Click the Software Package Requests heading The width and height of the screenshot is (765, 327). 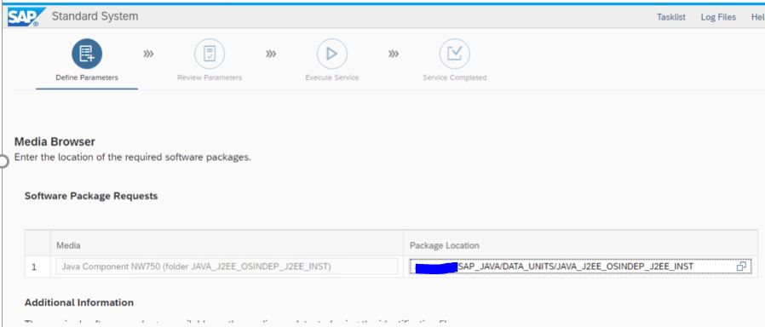coord(91,196)
